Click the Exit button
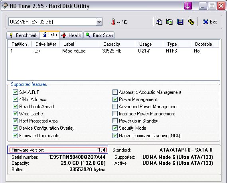The image size is (227, 183). (210, 22)
